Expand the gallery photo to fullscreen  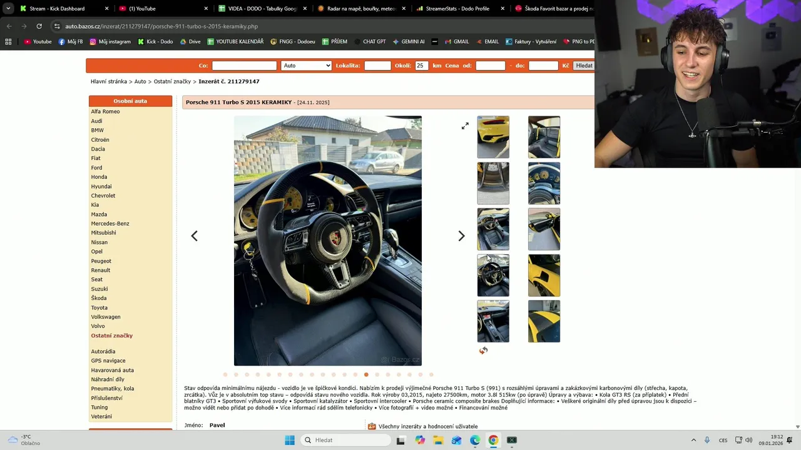(465, 126)
